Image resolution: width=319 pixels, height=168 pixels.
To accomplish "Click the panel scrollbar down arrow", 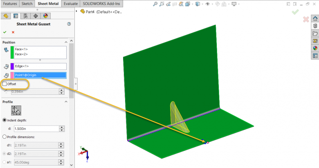I will [72, 165].
